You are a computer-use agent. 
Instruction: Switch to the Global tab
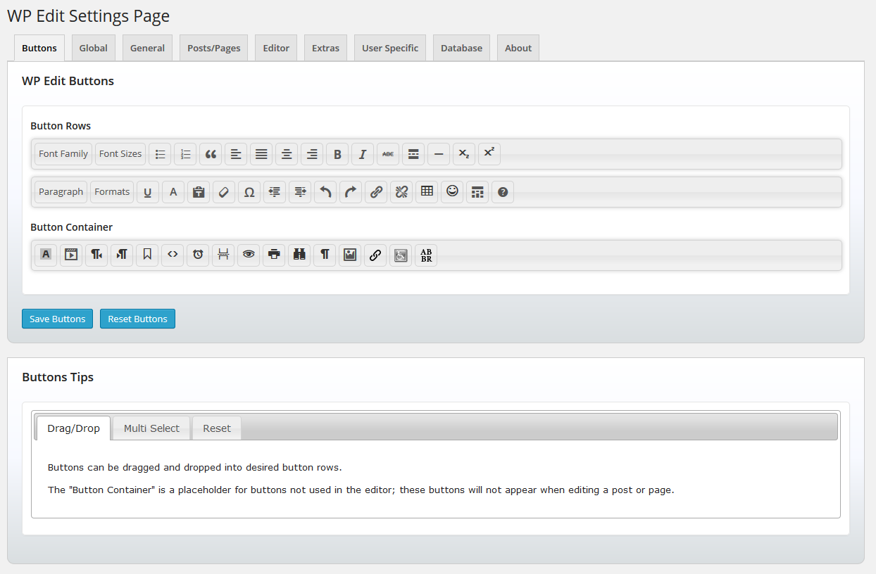point(94,48)
